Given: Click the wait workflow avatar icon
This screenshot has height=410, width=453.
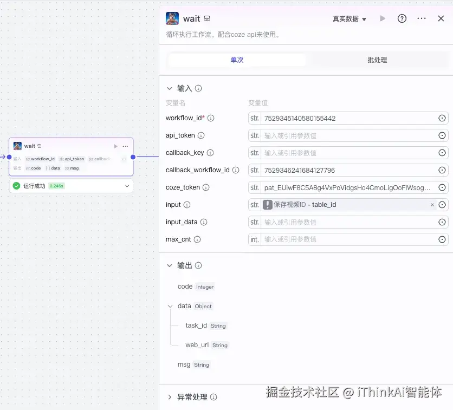Looking at the screenshot, I should tap(172, 18).
